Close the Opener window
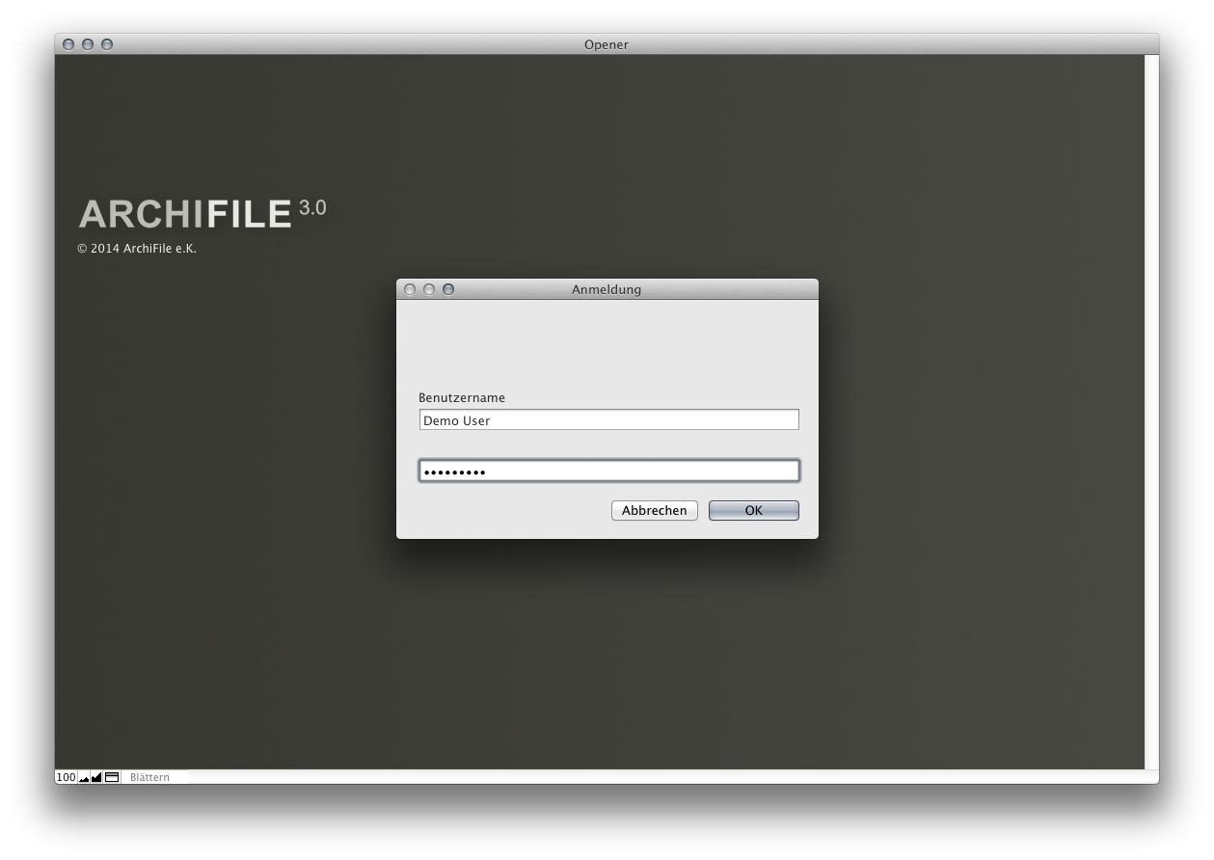Viewport: 1214px width, 860px height. coord(68,44)
